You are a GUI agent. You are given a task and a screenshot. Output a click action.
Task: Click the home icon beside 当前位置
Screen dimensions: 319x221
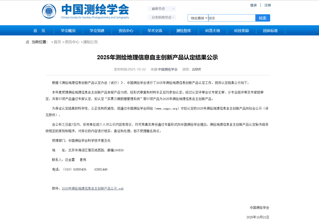[27, 42]
